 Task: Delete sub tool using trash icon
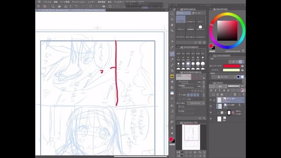pos(204,43)
